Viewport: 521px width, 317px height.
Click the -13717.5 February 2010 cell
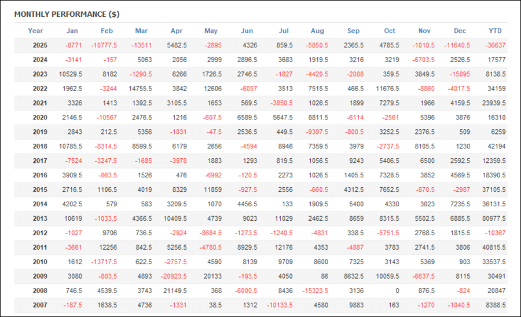[x=105, y=262]
